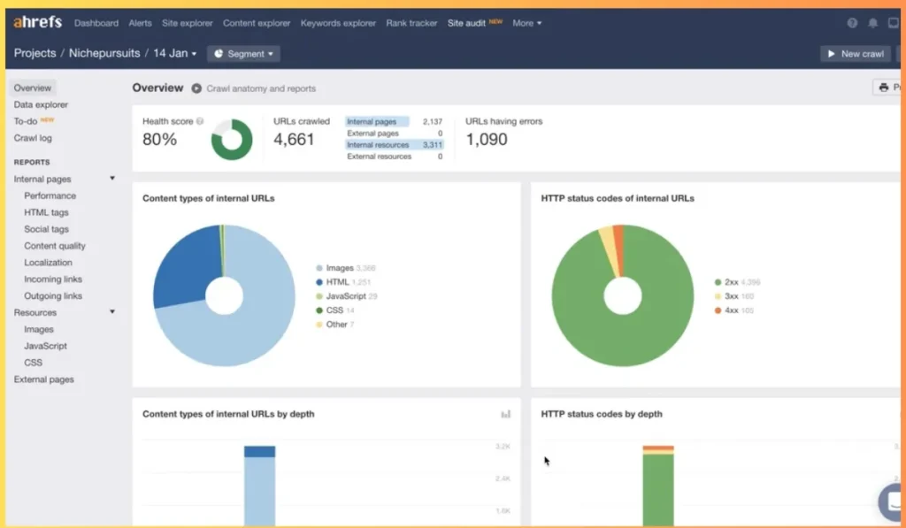Screen dimensions: 906x528
Task: Open External pages report
Action: (44, 379)
